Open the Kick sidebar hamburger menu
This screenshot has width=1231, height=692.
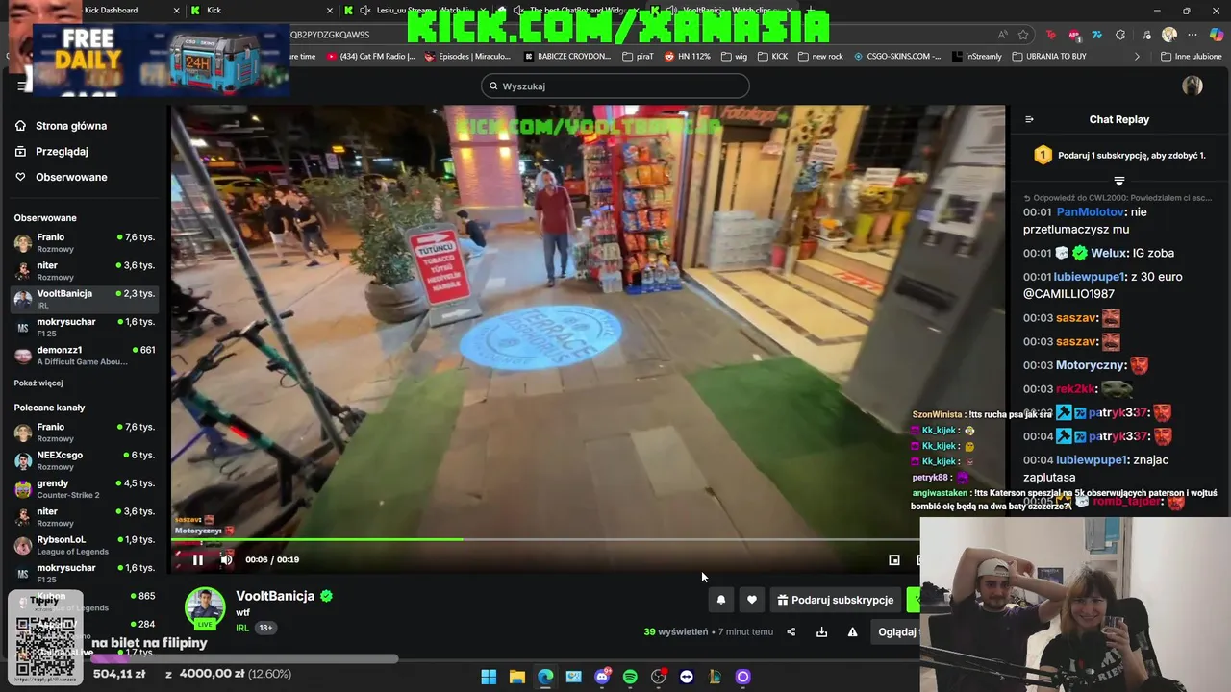click(22, 86)
